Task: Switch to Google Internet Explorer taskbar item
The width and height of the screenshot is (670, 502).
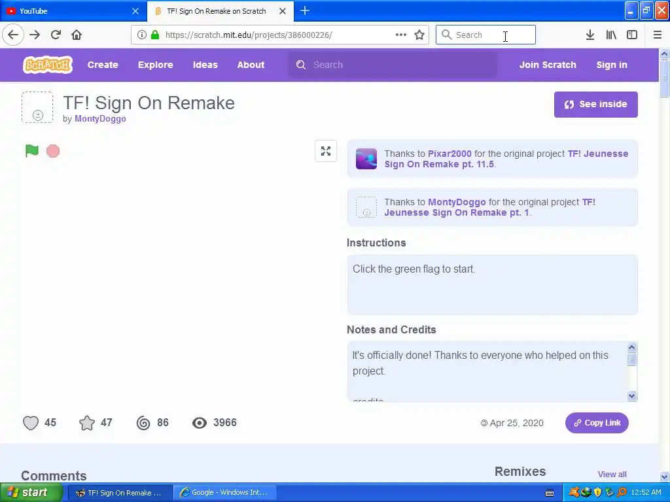Action: [x=225, y=493]
